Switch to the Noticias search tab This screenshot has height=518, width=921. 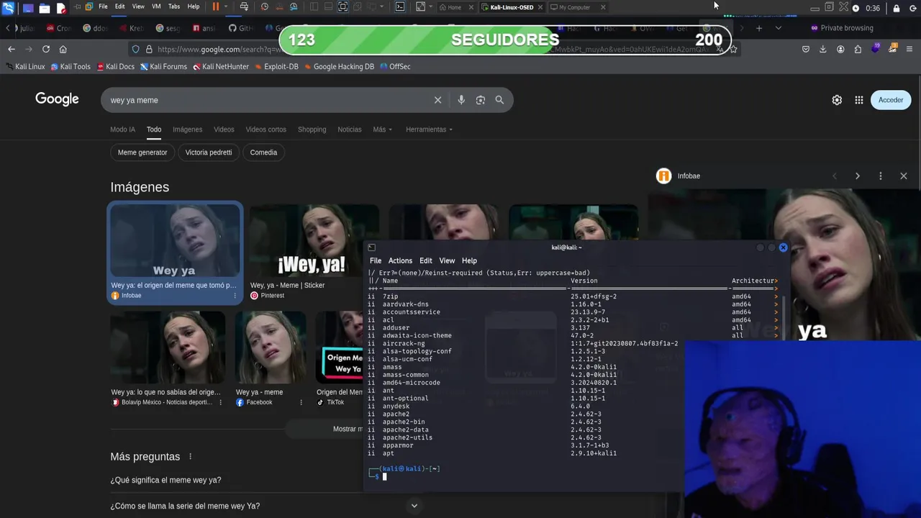(350, 129)
